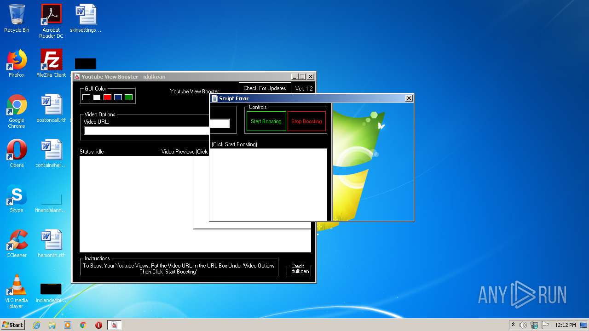Click the Opera taskbar icon
This screenshot has height=331, width=589.
tap(98, 325)
